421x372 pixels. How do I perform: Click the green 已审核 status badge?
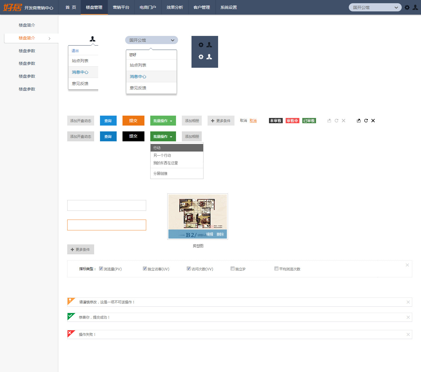coord(309,121)
